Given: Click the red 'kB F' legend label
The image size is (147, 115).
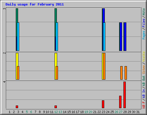Looking at the screenshot, I should click(144, 105).
